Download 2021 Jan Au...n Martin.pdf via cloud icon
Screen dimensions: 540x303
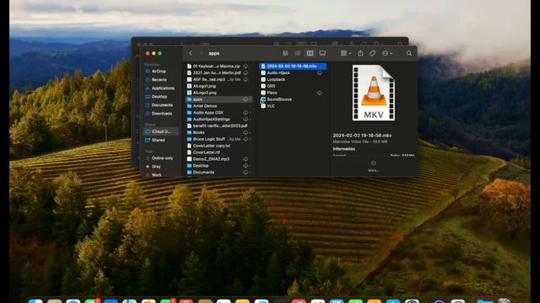[x=246, y=73]
